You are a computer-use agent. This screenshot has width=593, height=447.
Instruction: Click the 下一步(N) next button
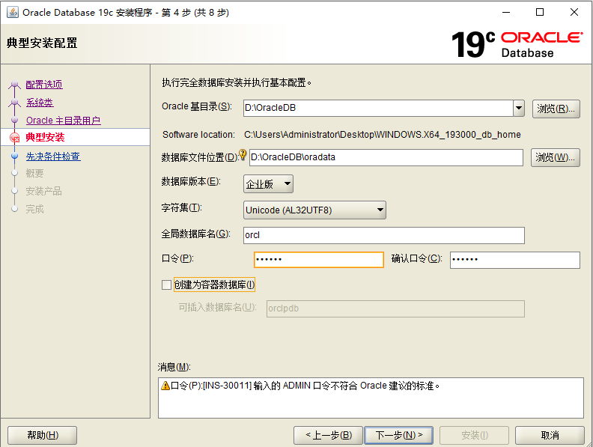click(x=398, y=435)
